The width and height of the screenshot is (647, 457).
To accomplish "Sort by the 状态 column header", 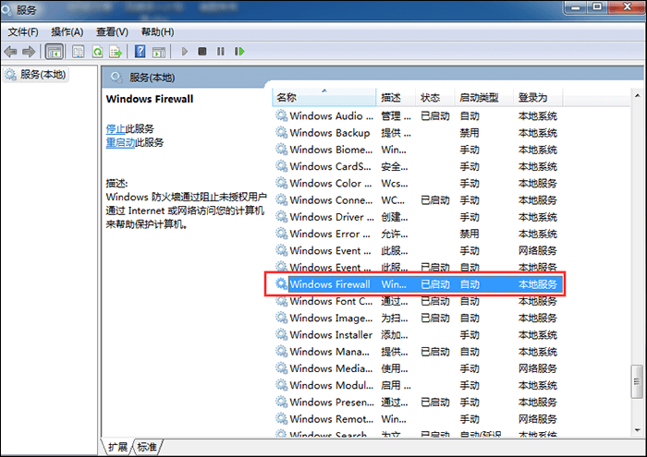I will pyautogui.click(x=435, y=98).
